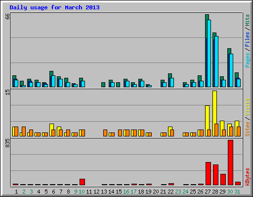Click day label 2 on the x-axis
The height and width of the screenshot is (197, 253).
tap(24, 192)
